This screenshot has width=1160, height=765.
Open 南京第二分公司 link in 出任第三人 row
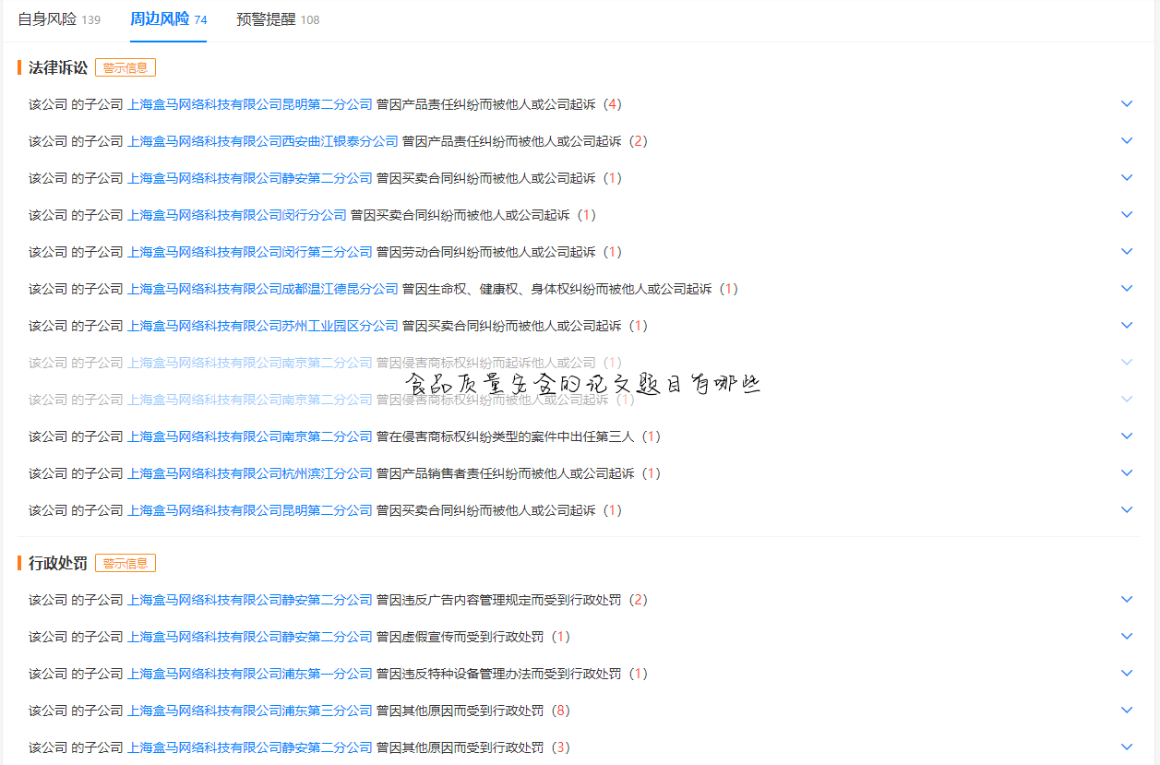pos(250,436)
